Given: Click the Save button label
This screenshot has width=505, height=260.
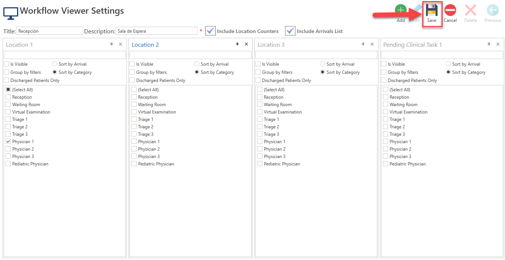Looking at the screenshot, I should click(432, 20).
